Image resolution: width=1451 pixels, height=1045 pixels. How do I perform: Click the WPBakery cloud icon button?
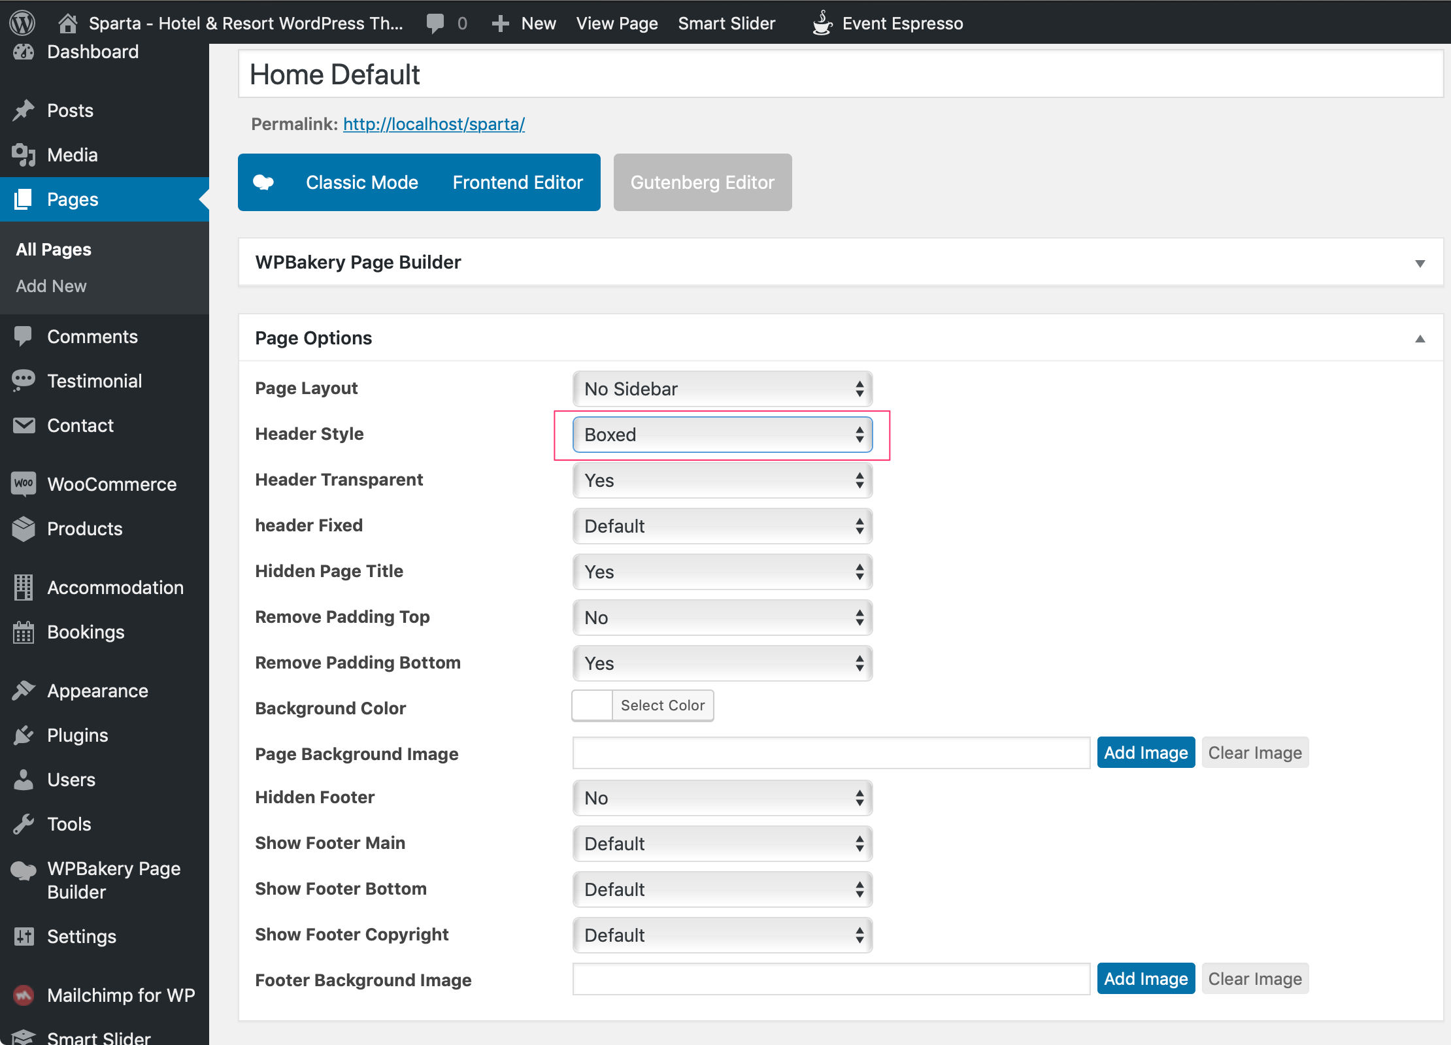264,182
